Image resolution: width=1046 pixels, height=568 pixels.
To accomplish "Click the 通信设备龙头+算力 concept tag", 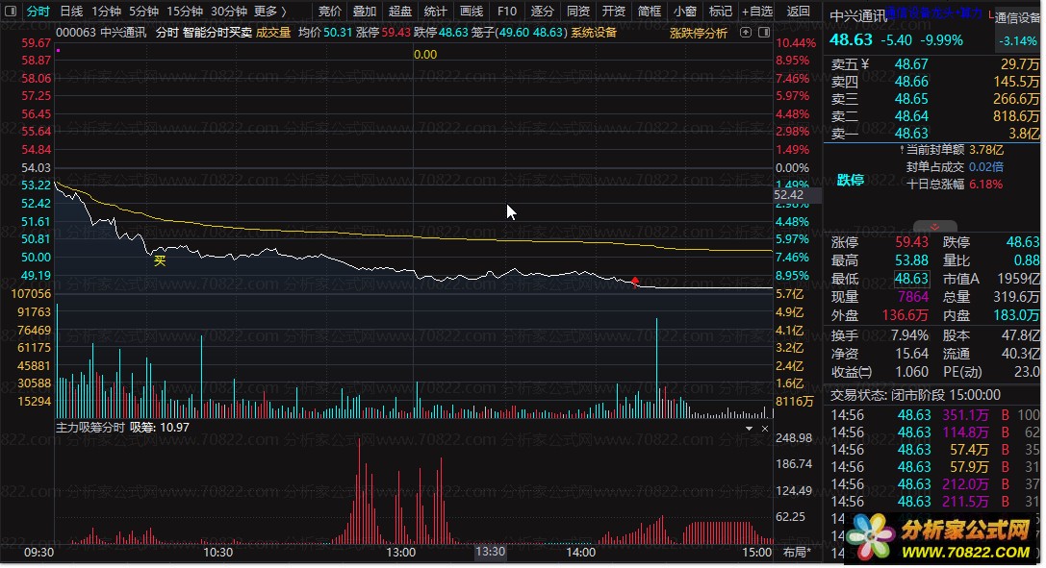I will point(934,12).
